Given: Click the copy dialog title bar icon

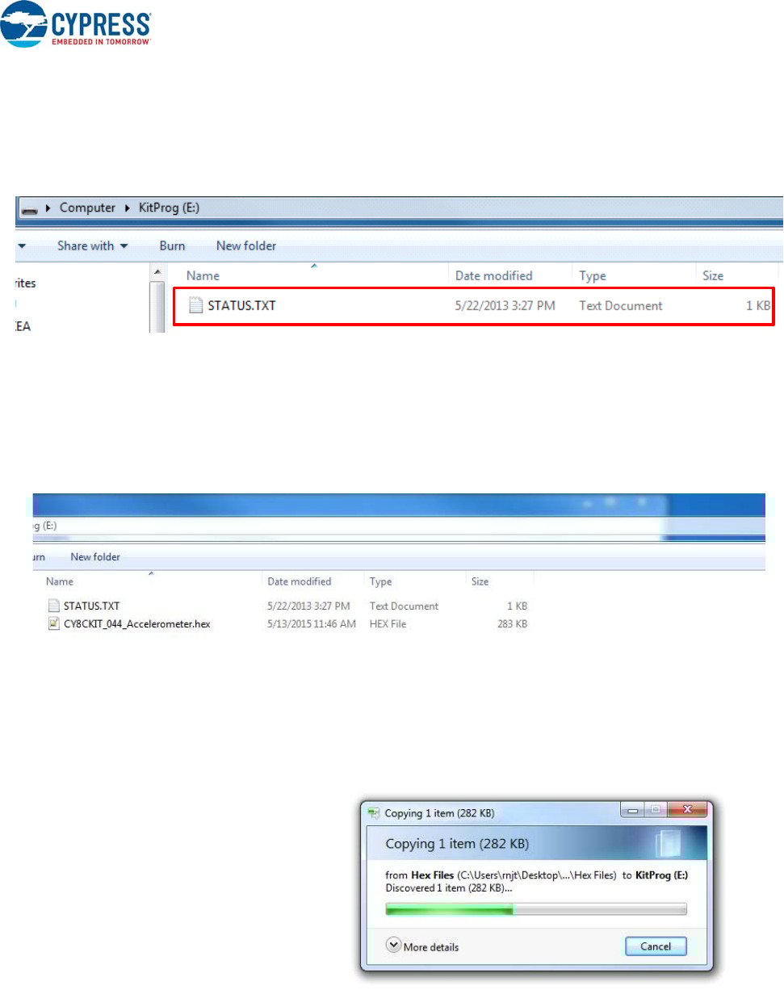Looking at the screenshot, I should [373, 813].
